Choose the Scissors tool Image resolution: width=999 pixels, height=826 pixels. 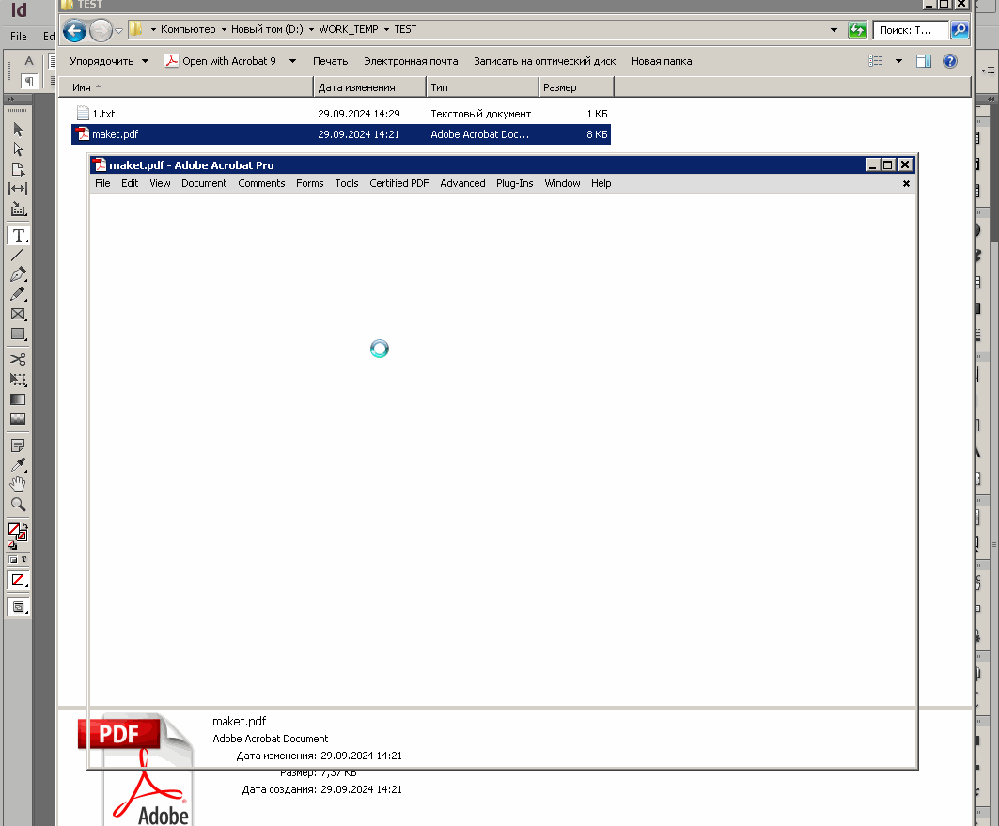[18, 359]
